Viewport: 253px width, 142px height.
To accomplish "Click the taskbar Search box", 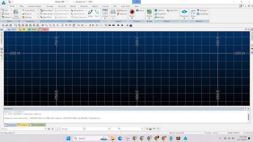I will tap(91, 138).
